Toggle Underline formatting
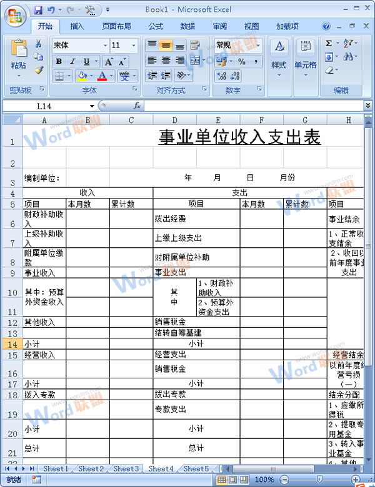 pos(86,62)
